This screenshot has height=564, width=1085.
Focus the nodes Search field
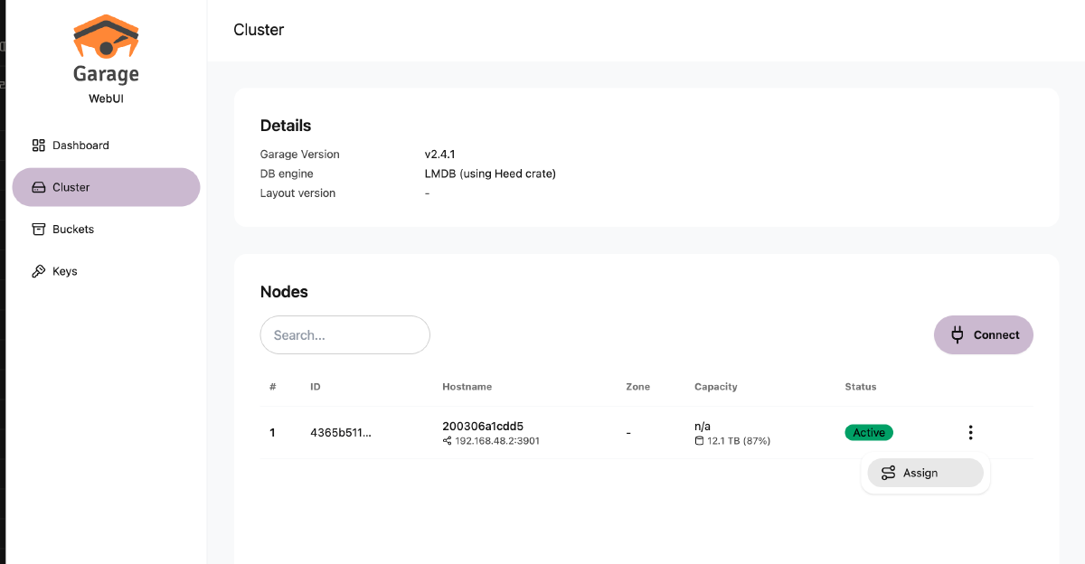pyautogui.click(x=344, y=334)
